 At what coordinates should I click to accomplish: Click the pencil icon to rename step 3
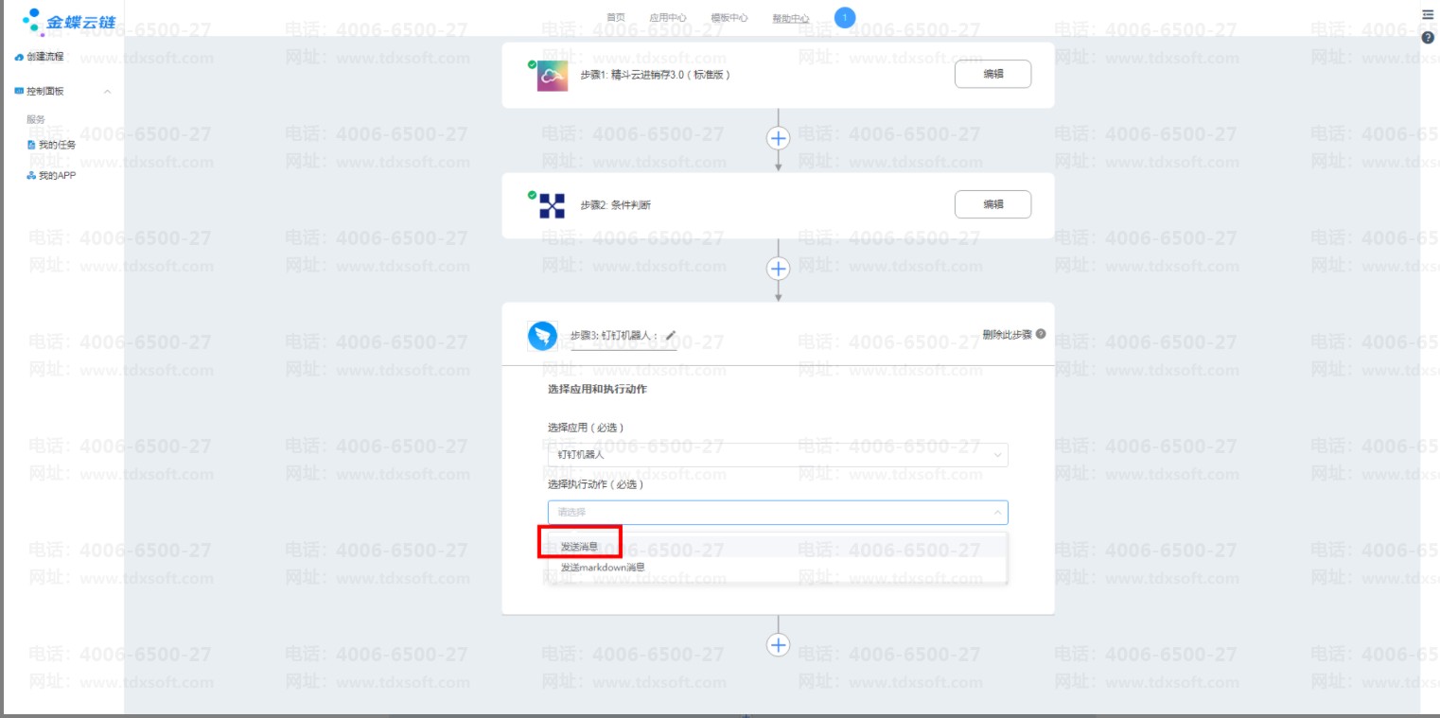coord(671,335)
